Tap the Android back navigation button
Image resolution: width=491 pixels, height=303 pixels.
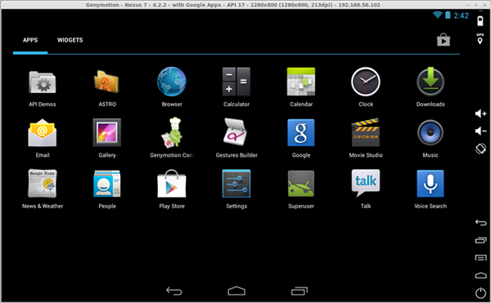[173, 291]
